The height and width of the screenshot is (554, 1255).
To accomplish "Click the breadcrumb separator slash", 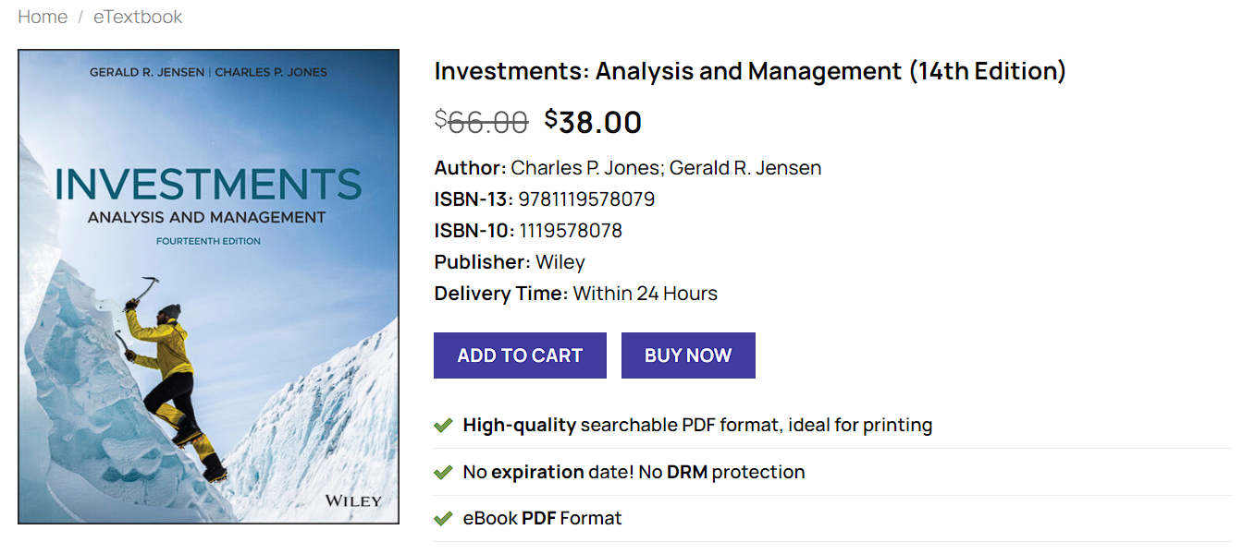I will (80, 16).
